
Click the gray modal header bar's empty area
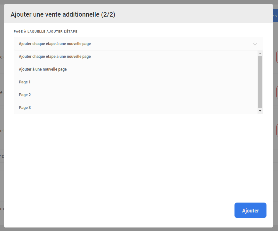click(x=192, y=14)
